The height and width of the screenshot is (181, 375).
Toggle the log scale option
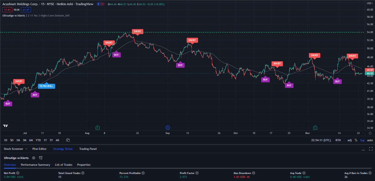[x=362, y=140]
